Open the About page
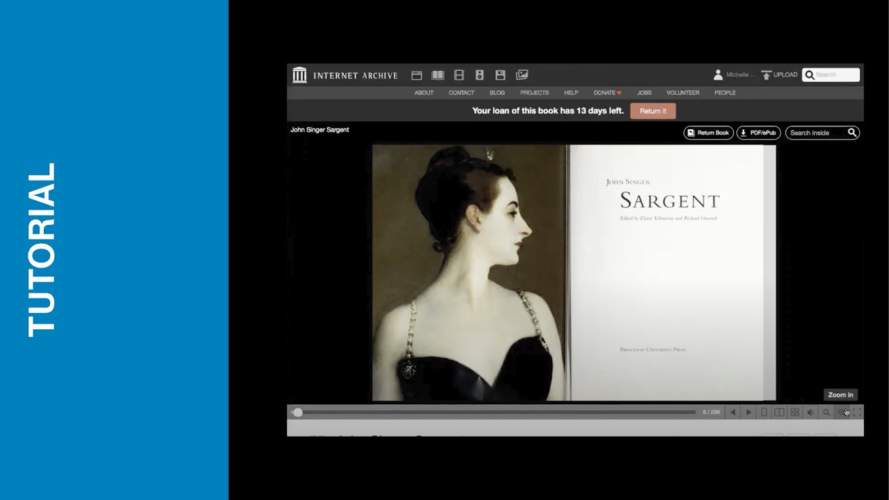 [424, 92]
